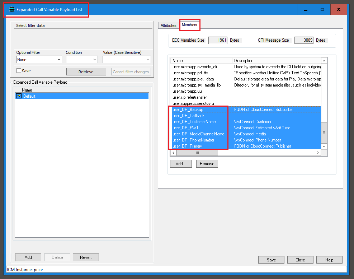
Task: Click the Name column header in members list
Action: pyautogui.click(x=201, y=61)
